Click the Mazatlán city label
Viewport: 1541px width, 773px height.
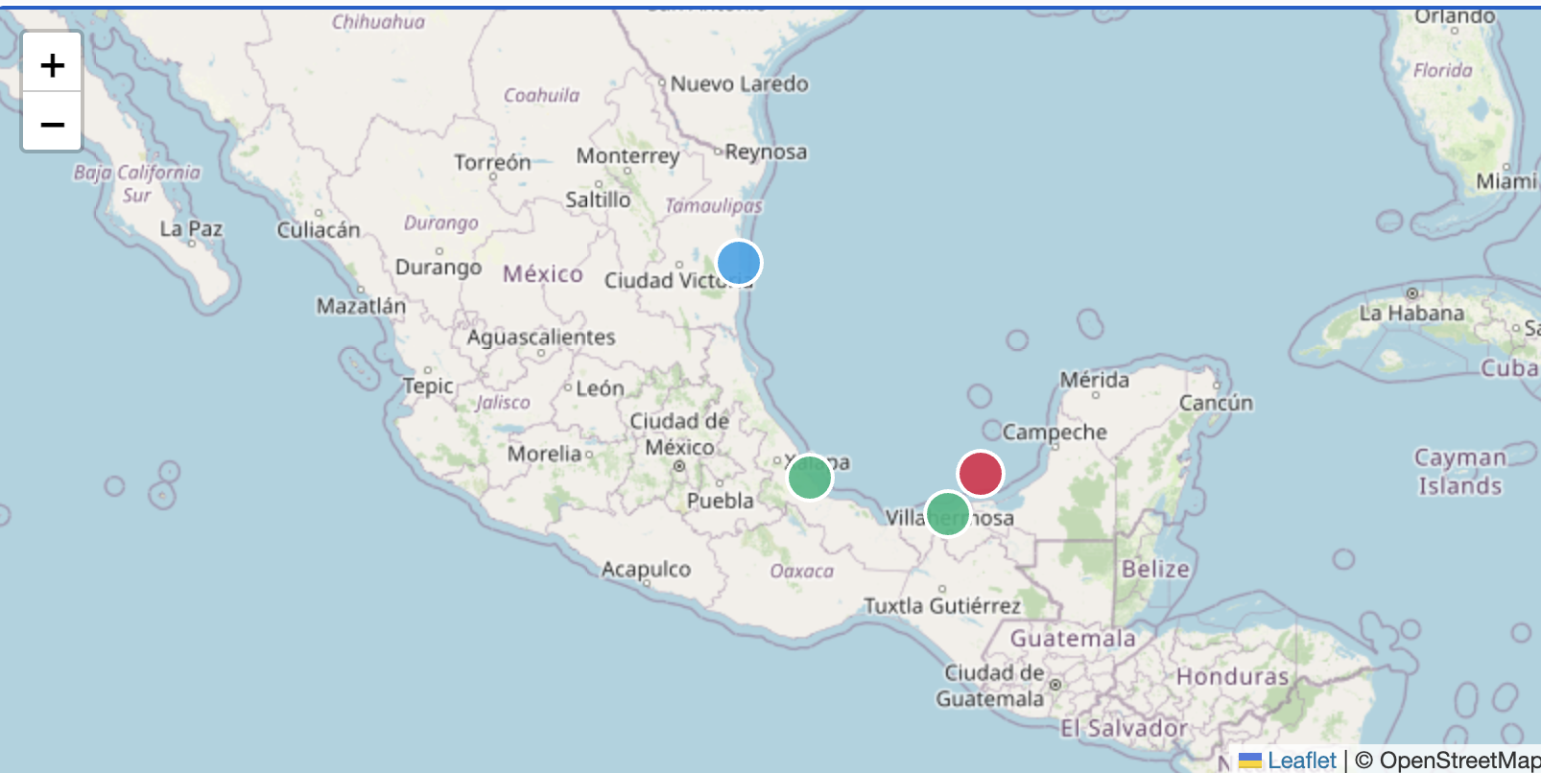click(361, 306)
